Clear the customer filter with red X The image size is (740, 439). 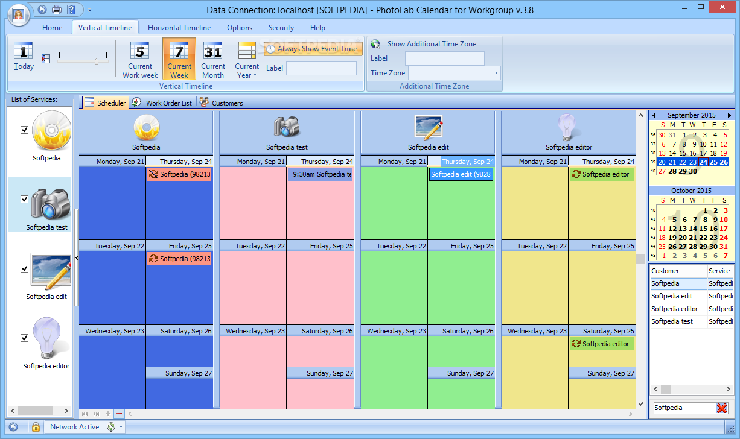pos(722,408)
